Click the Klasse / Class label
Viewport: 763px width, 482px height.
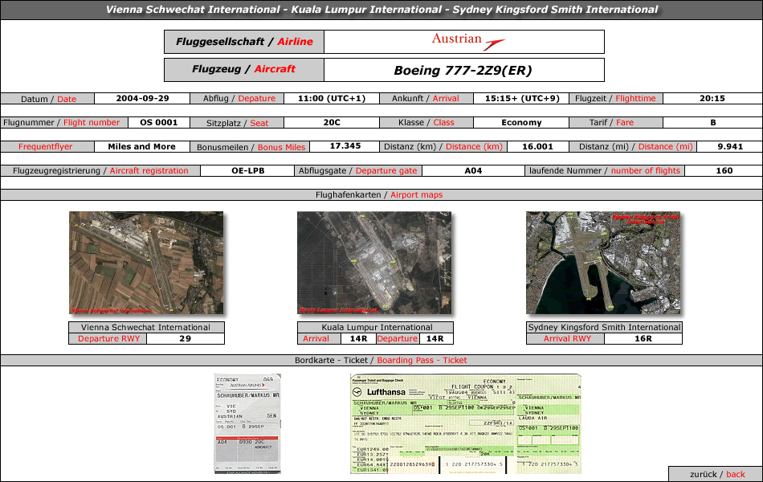[426, 123]
